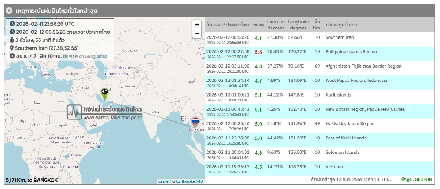Image resolution: width=440 pixels, height=189 pixels.
Task: Open the Leaflet attribution link
Action: [x=164, y=181]
